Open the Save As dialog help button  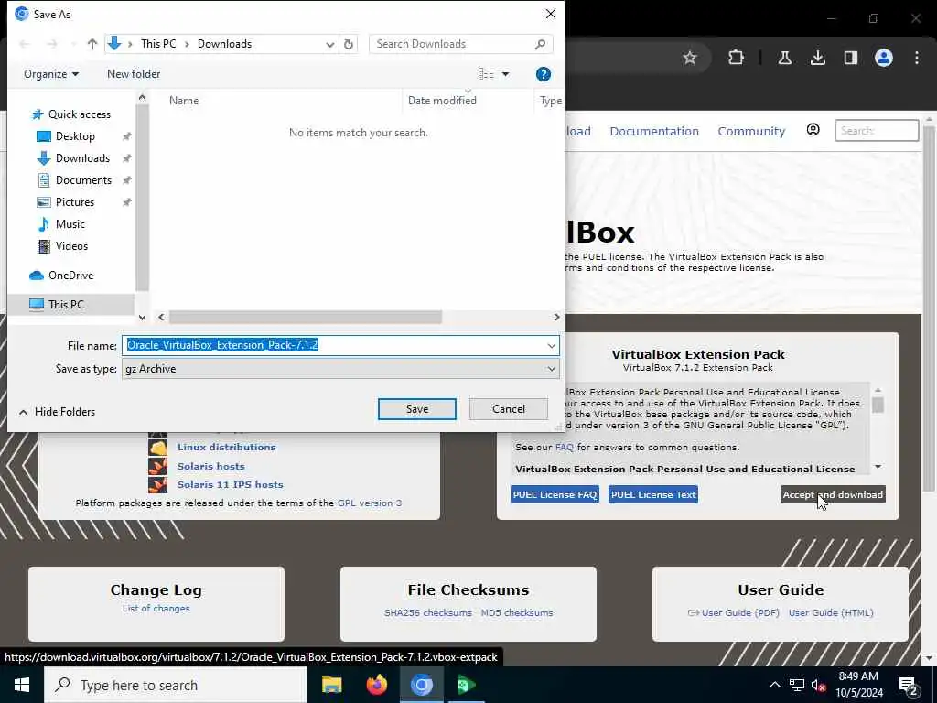(x=544, y=74)
